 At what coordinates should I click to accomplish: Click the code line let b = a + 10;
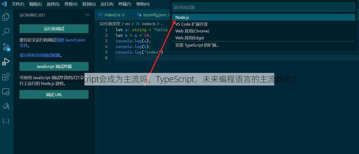133,35
